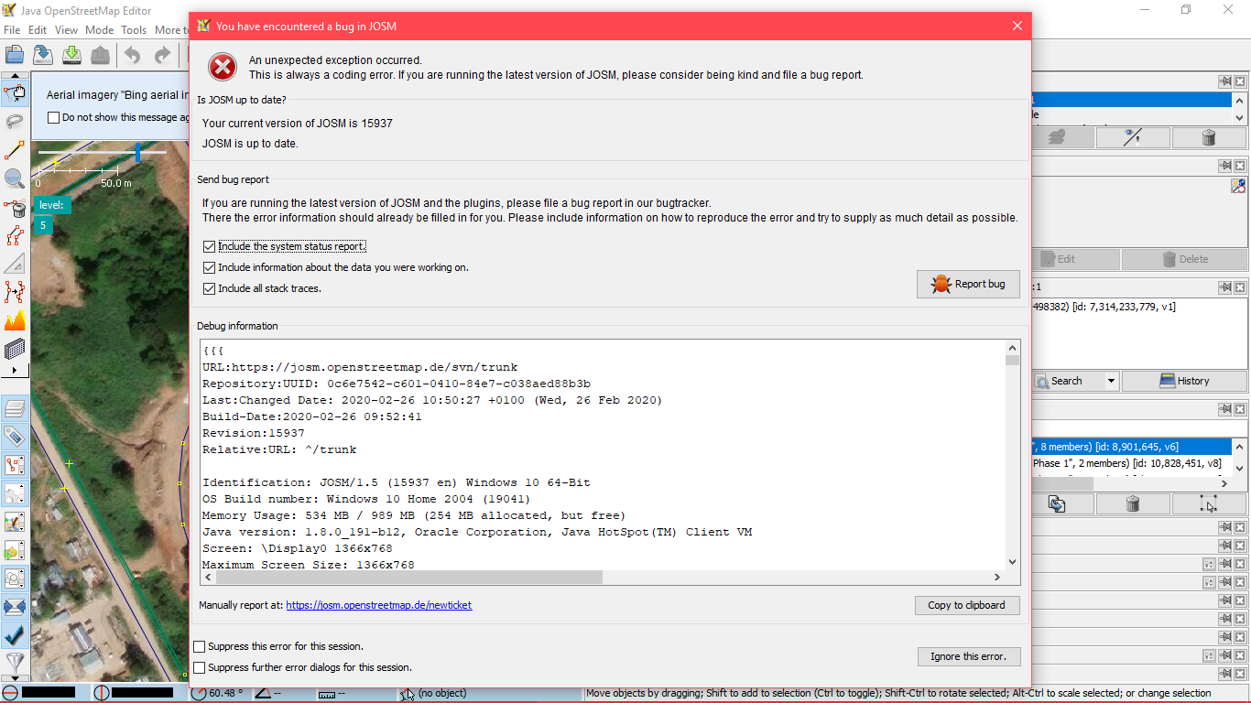Open the Tools menu

(134, 30)
